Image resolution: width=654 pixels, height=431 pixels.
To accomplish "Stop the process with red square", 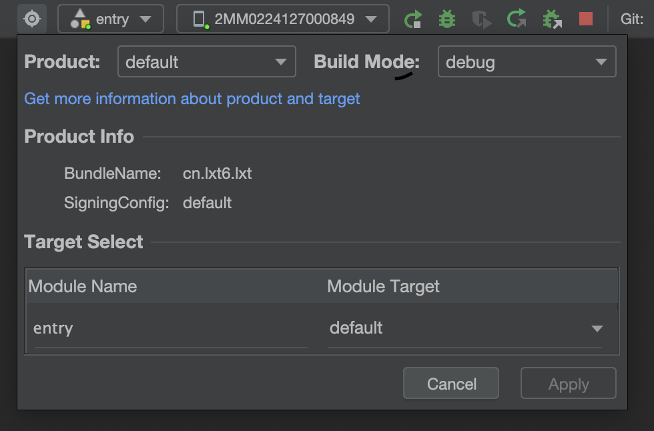I will (586, 19).
